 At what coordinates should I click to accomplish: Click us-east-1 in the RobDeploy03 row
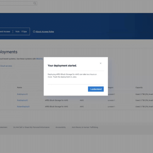tap(111, 100)
